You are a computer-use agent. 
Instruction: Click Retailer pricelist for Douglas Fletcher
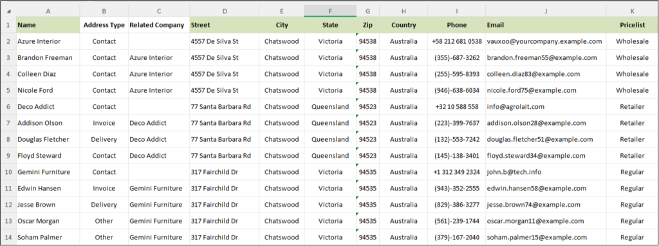click(x=632, y=139)
